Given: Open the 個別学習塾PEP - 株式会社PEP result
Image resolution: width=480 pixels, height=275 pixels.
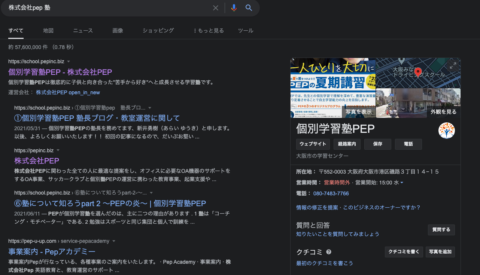Looking at the screenshot, I should (60, 72).
